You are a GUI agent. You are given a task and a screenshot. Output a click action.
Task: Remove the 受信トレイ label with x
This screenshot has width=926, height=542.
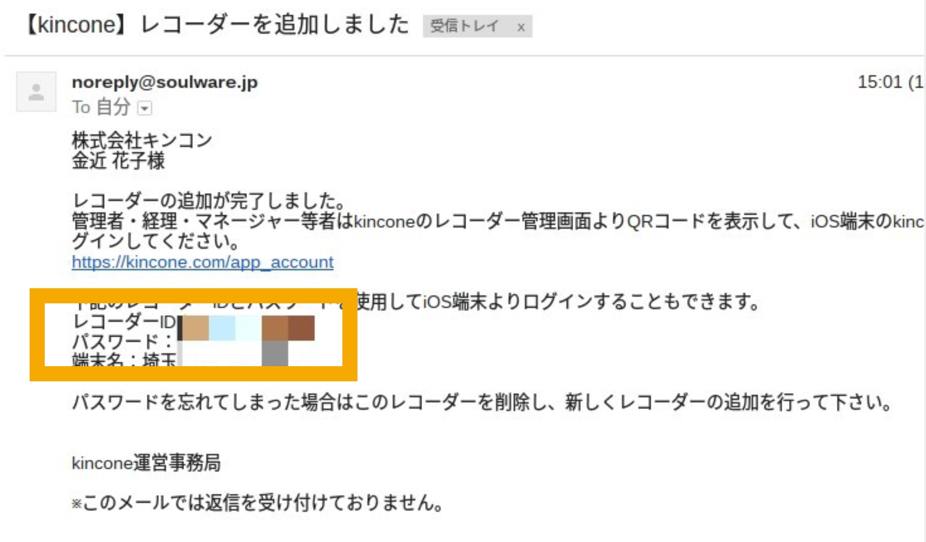(x=521, y=27)
